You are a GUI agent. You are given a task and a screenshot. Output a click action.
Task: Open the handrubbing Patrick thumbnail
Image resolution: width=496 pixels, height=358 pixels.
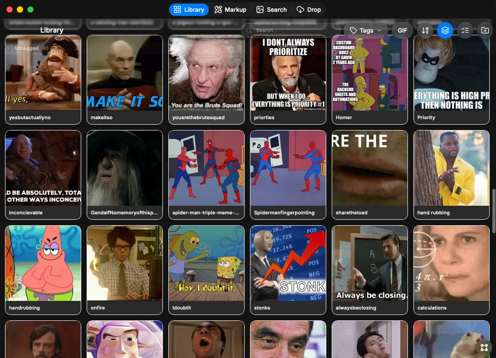tap(43, 263)
